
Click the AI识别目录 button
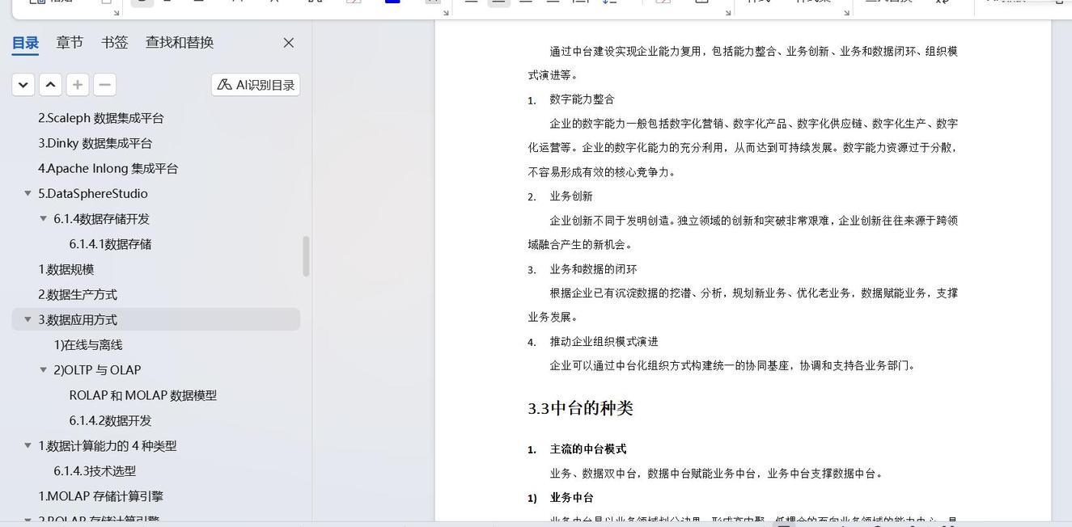coord(256,85)
